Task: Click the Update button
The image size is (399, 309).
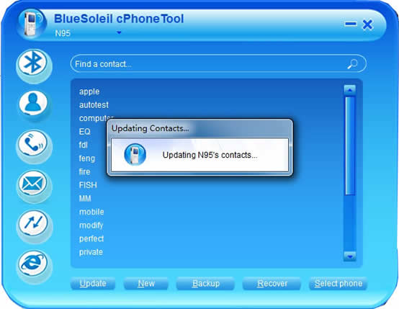Action: 93,283
